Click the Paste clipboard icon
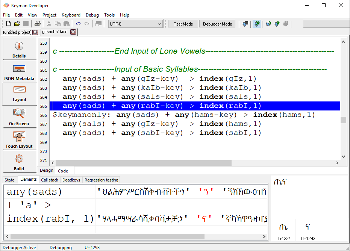The width and height of the screenshot is (350, 251). click(66, 24)
